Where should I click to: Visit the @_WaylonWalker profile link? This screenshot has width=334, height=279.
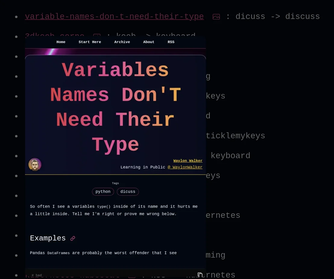(185, 167)
